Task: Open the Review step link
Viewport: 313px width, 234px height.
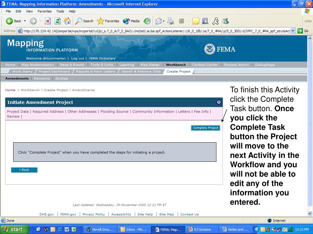Action: pyautogui.click(x=13, y=116)
